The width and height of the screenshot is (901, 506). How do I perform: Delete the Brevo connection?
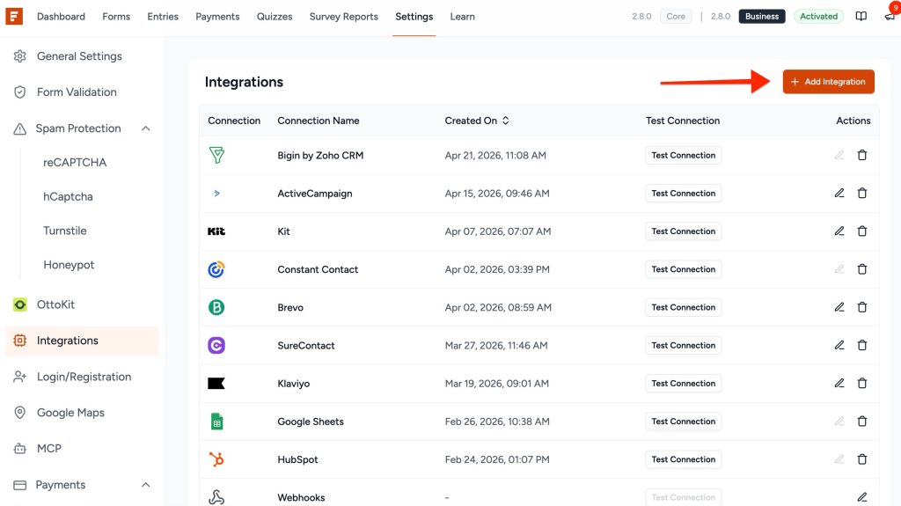(x=862, y=307)
